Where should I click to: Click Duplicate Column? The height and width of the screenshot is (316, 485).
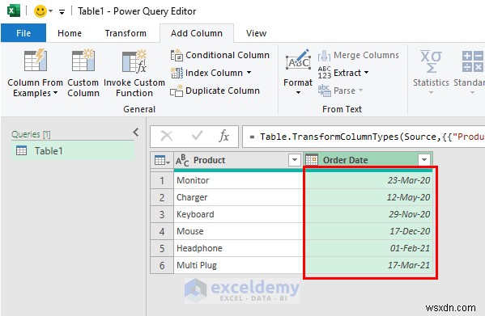(215, 91)
